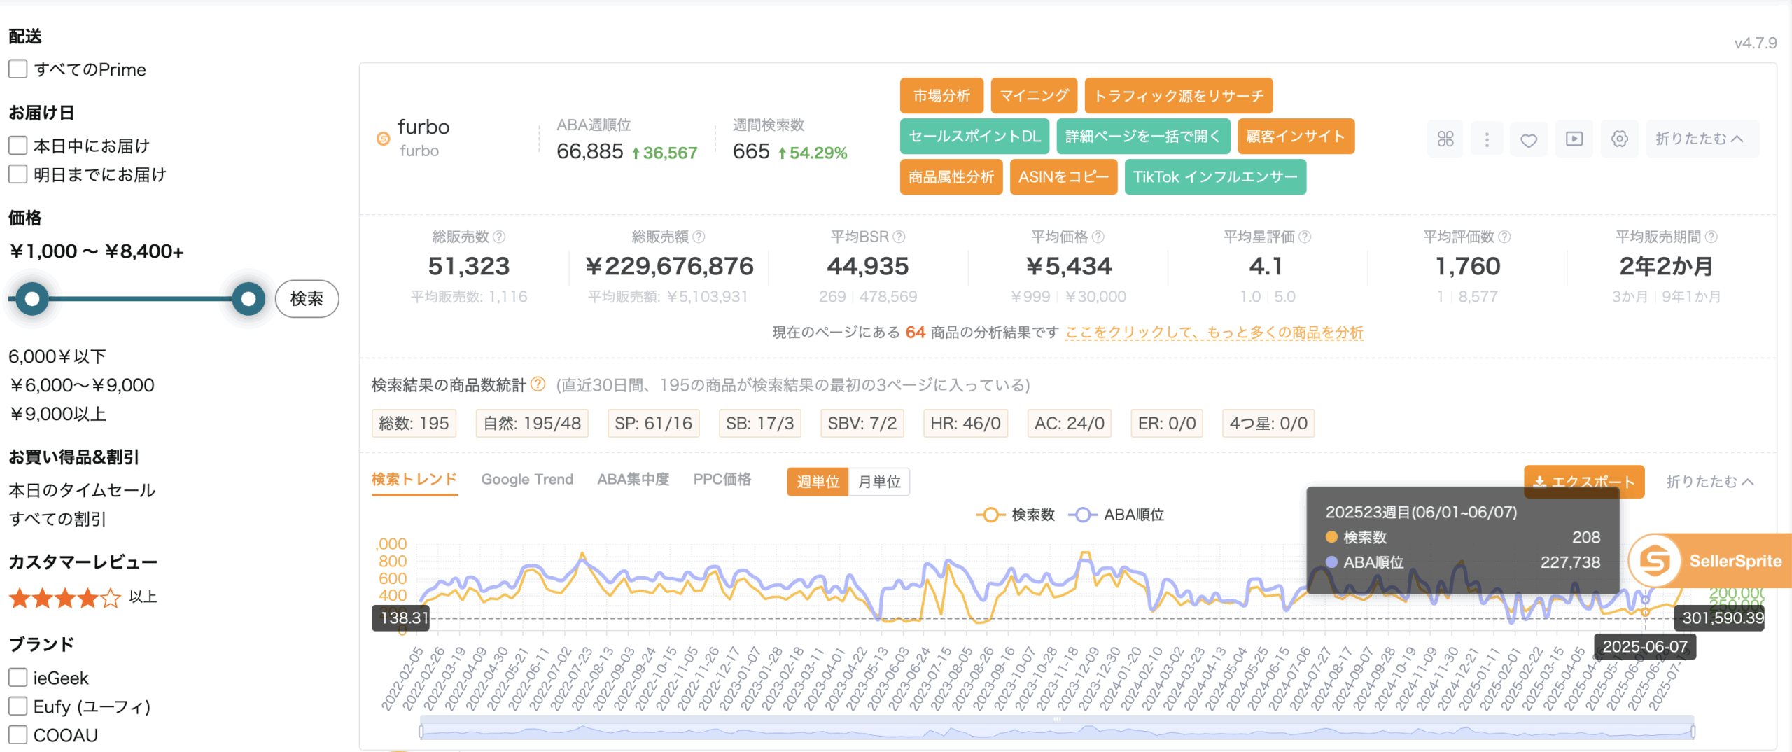The width and height of the screenshot is (1792, 752).
Task: Click help icon beside 検索結果の商品数統計
Action: tap(538, 384)
